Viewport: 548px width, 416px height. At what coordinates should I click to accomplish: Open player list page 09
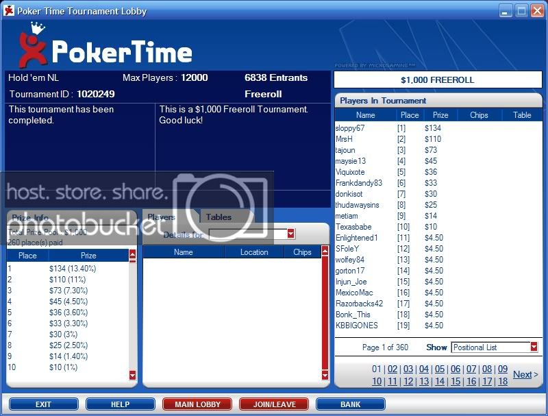503,369
